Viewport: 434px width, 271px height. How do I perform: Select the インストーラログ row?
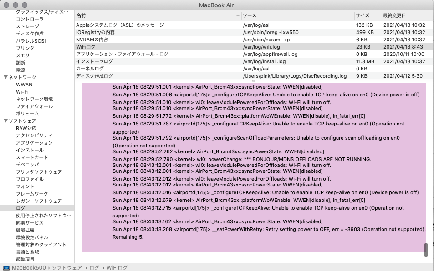coord(254,61)
